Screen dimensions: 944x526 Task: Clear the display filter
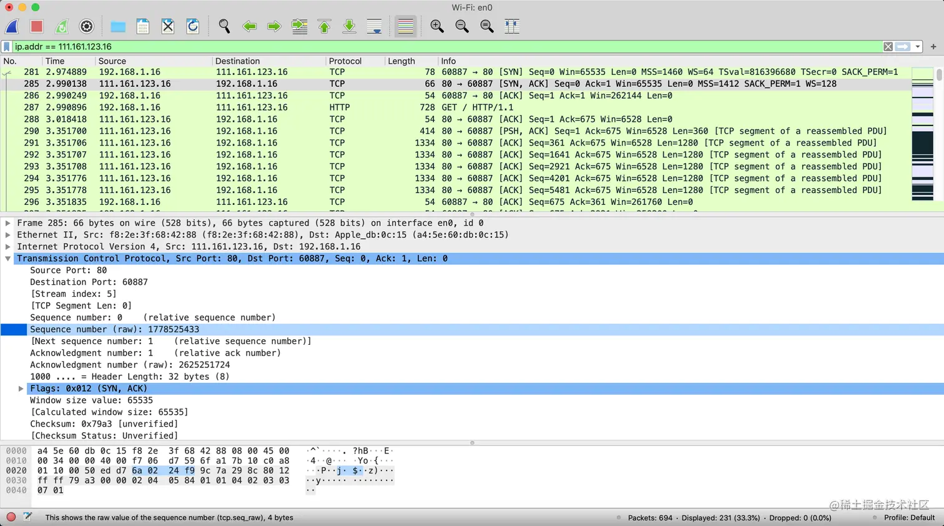[x=888, y=47]
